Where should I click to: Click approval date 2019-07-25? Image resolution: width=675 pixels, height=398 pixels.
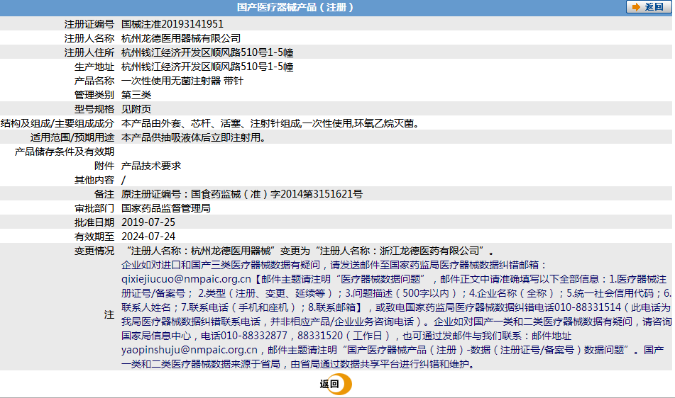(x=148, y=222)
